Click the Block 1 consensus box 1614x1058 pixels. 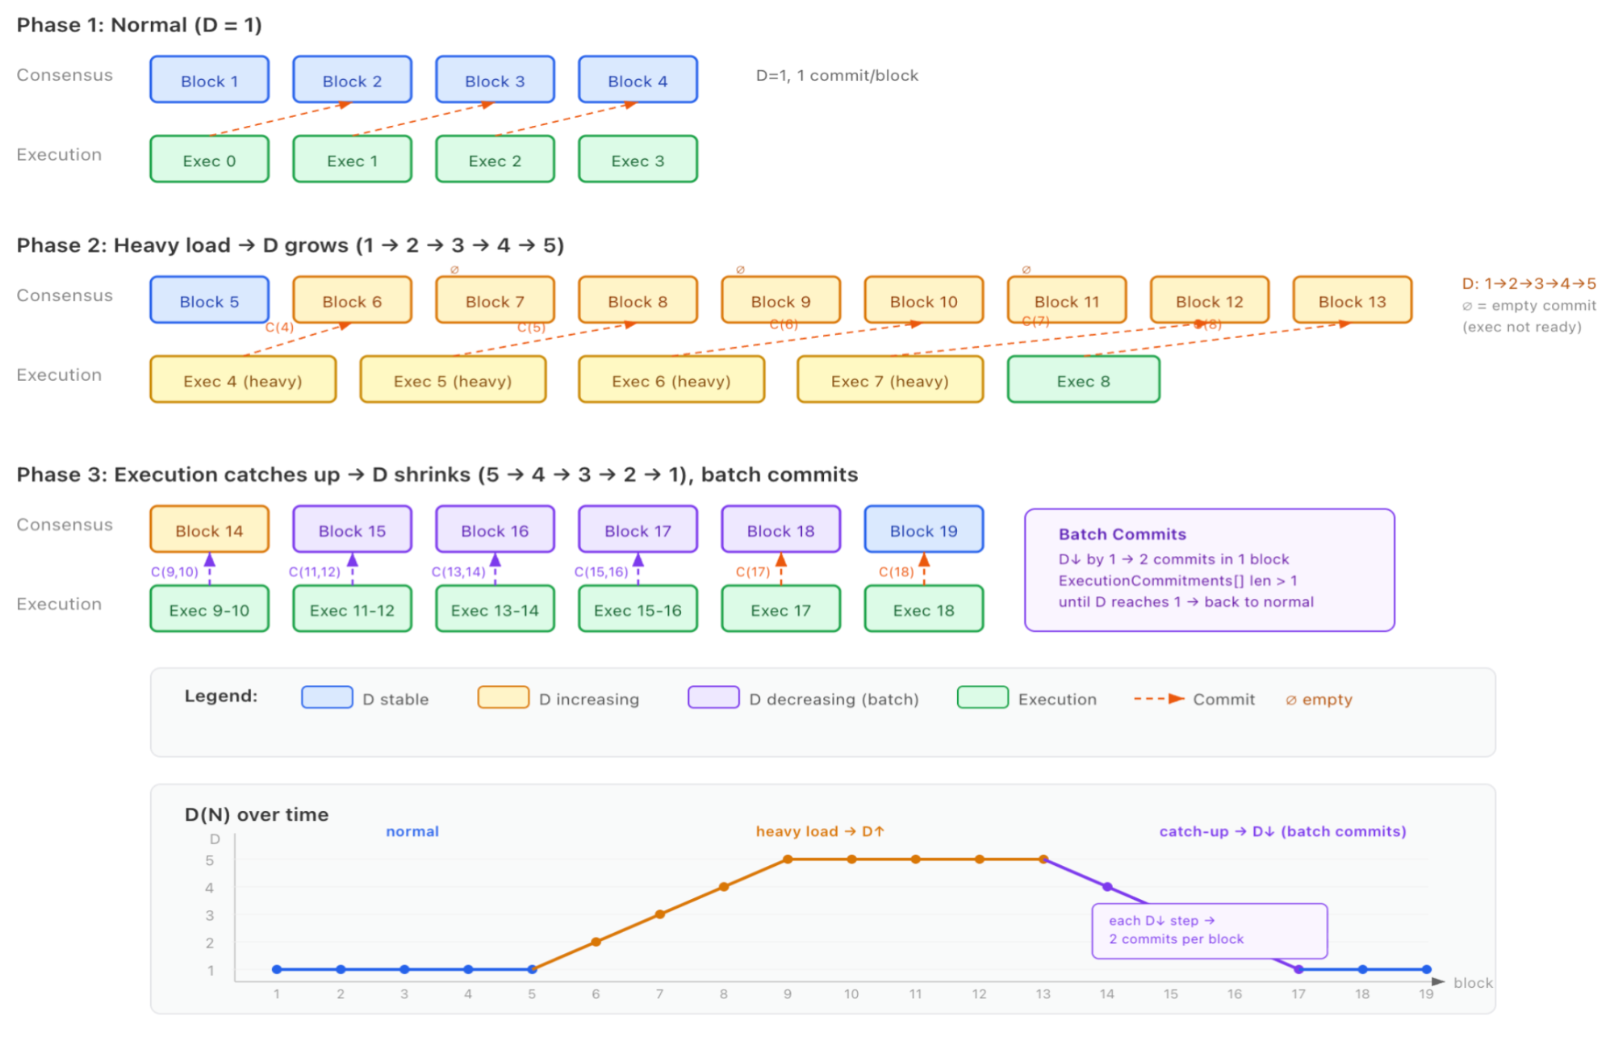(x=209, y=80)
